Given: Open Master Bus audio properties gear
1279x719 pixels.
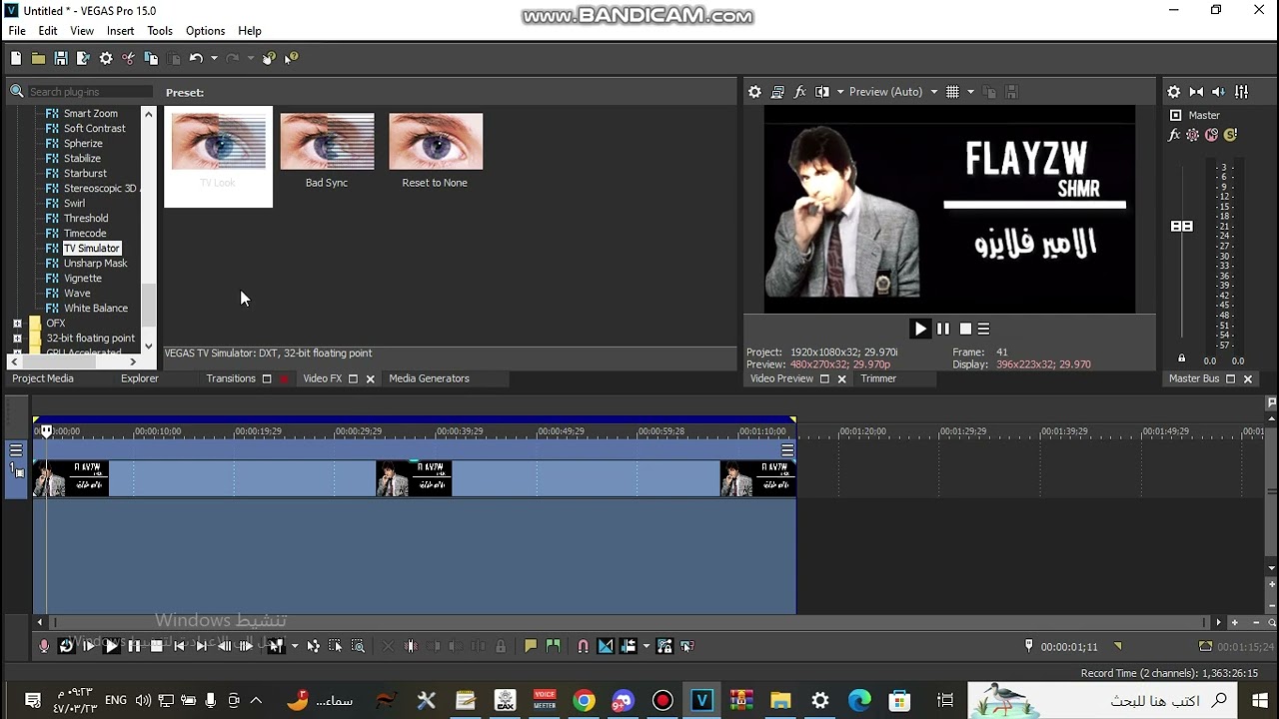Looking at the screenshot, I should 1174,92.
